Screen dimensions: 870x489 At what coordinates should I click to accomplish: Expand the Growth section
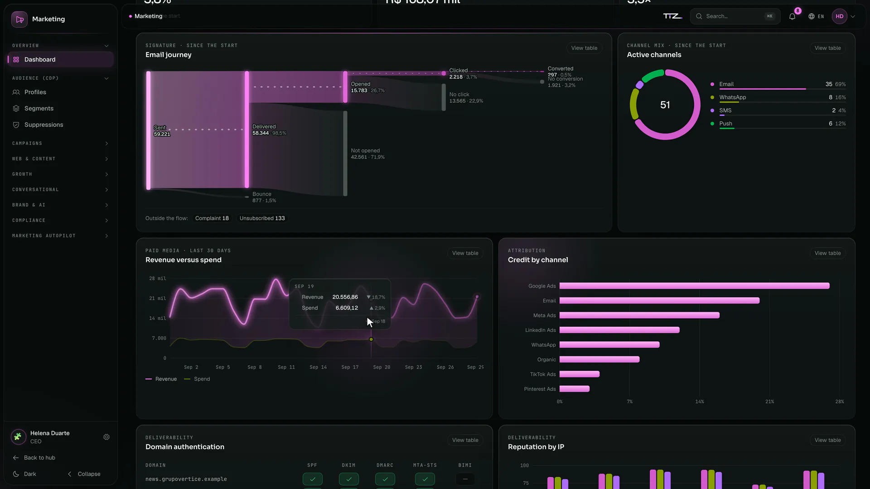[61, 174]
